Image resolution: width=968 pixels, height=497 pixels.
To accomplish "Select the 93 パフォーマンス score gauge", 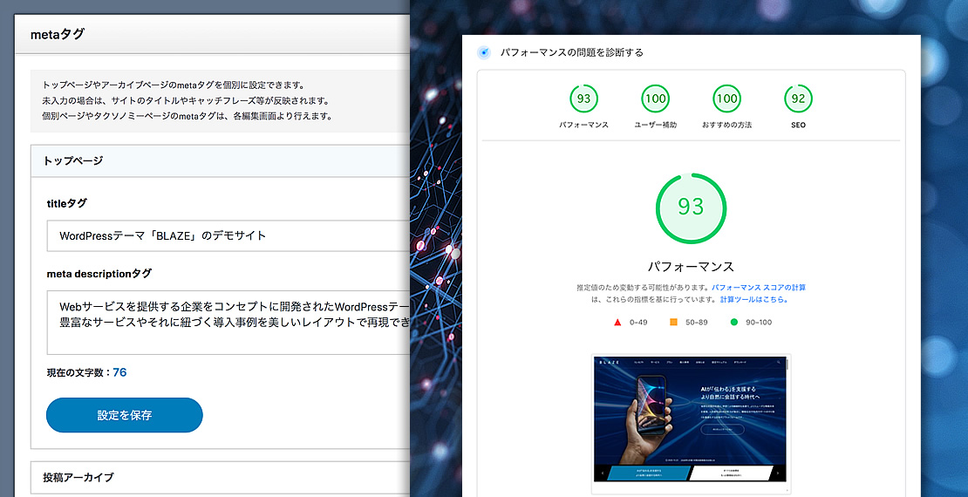I will pyautogui.click(x=583, y=99).
